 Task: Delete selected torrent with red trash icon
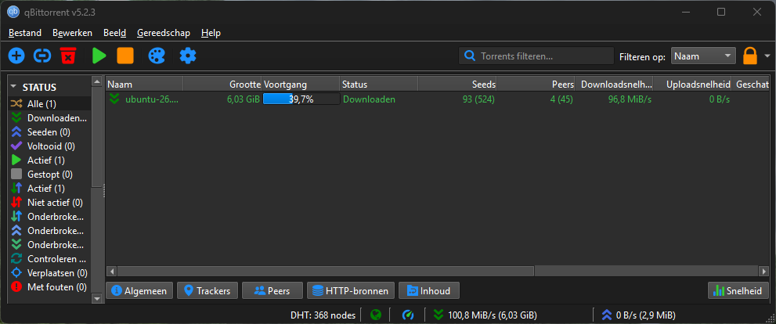68,56
